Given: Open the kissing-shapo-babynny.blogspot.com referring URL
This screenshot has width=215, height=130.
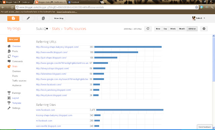Looking at the screenshot, I should click(57, 47).
